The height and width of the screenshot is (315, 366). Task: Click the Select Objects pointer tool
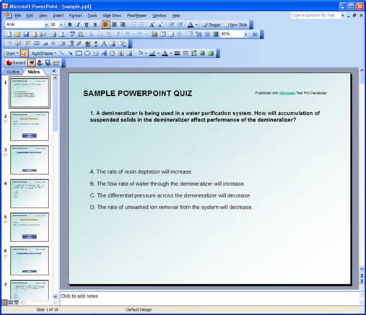tap(25, 53)
